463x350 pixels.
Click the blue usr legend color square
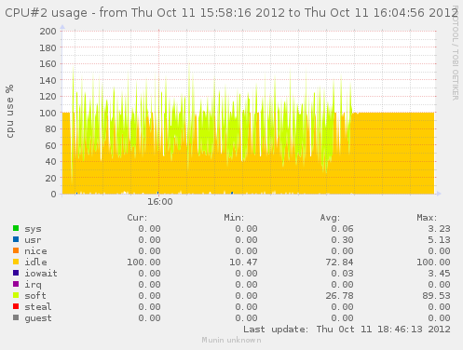pos(16,239)
